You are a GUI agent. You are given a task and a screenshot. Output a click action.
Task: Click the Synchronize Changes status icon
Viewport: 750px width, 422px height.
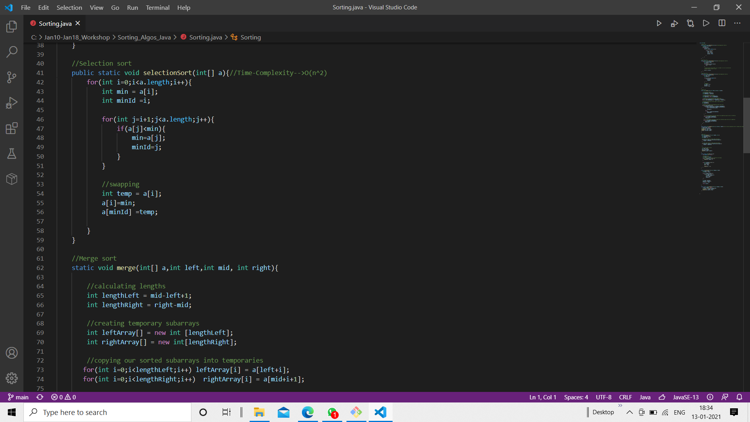coord(40,397)
